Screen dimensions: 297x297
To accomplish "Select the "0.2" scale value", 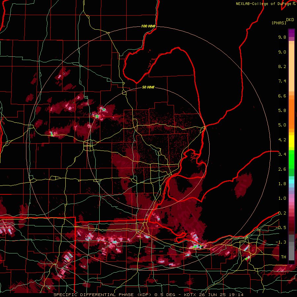I will pos(282,213).
